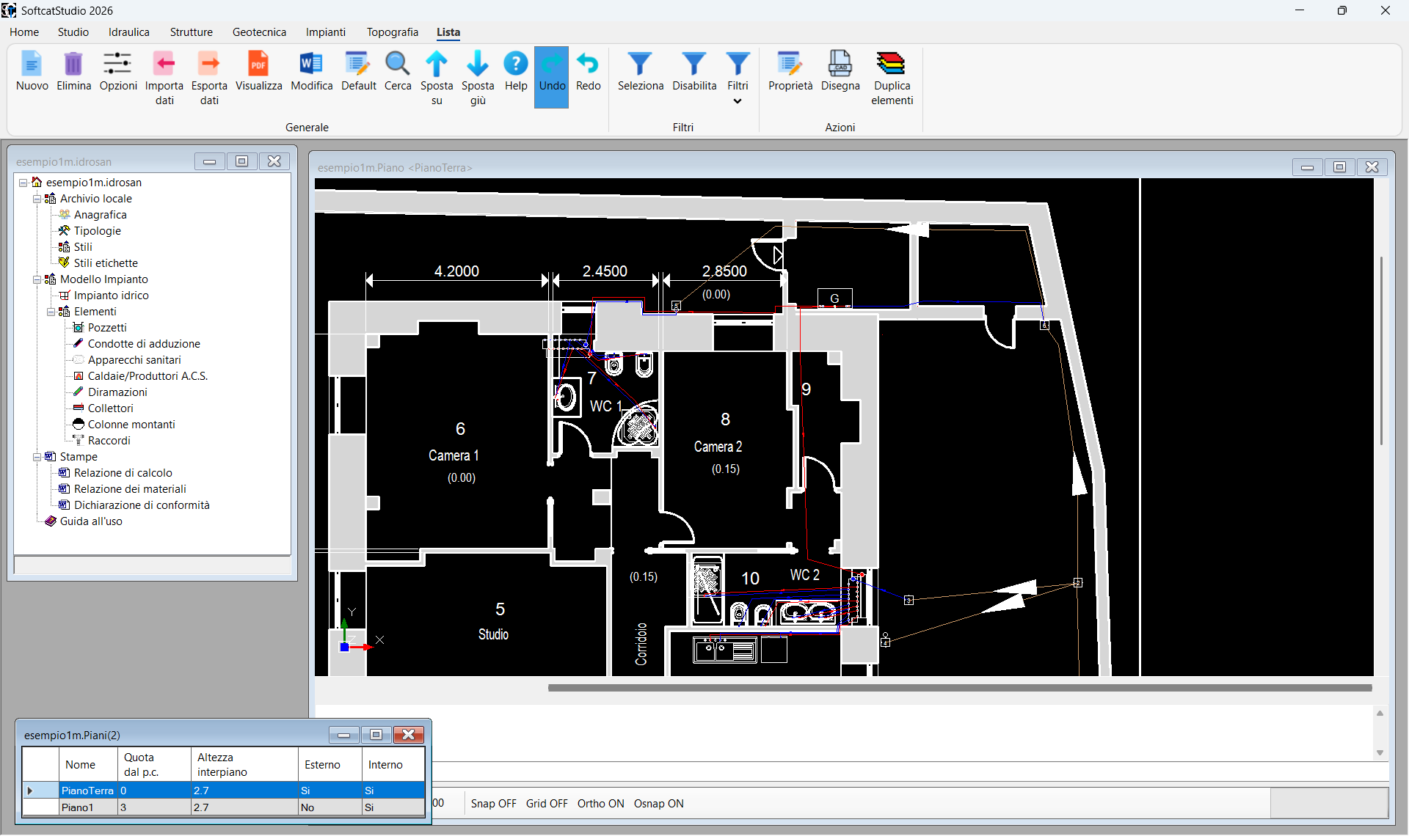This screenshot has height=836, width=1409.
Task: Click Disegna CAD icon
Action: [x=840, y=65]
